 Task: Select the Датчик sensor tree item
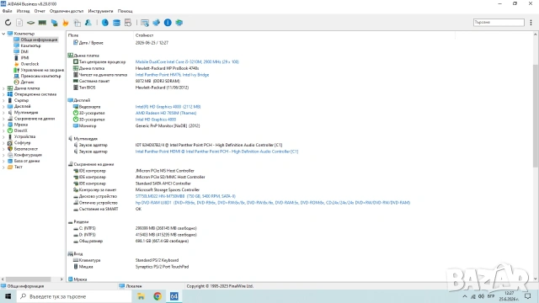pyautogui.click(x=27, y=82)
